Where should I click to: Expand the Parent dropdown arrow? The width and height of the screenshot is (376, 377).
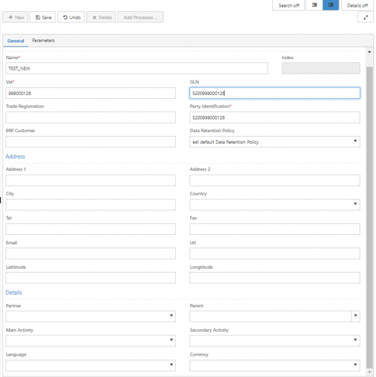pos(356,316)
